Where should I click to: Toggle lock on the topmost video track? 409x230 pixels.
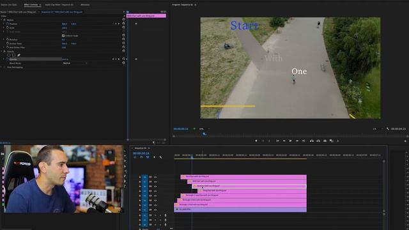[140, 177]
